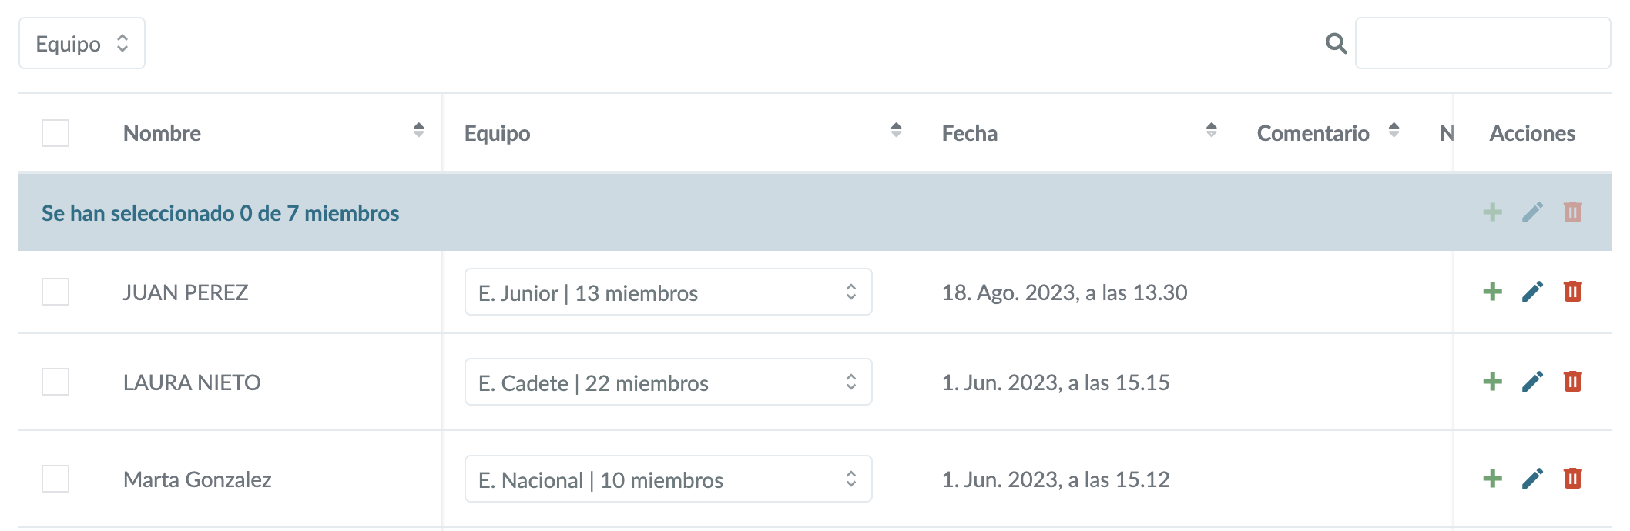Delete LAURA NIETO using the trash icon

(x=1572, y=382)
